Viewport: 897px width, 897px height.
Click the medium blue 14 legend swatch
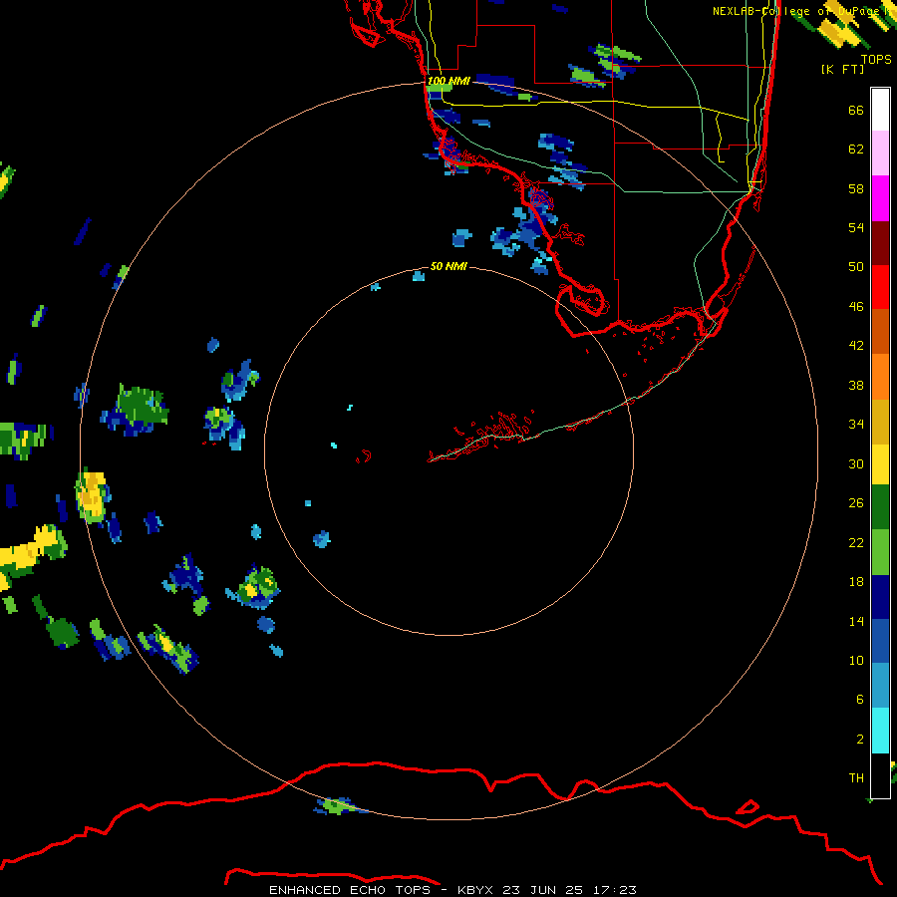pos(880,641)
